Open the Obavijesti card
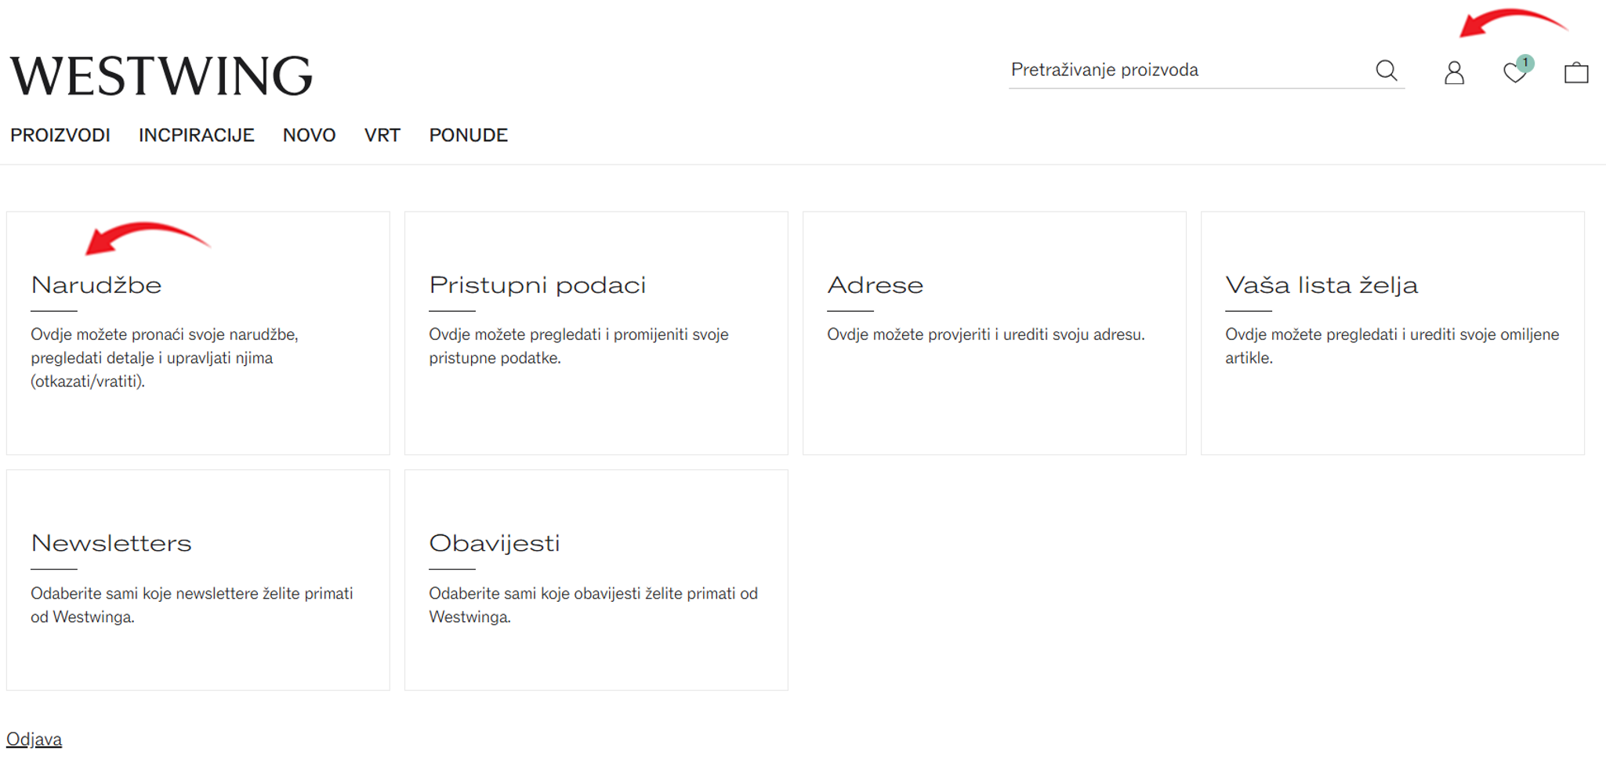Screen dimensions: 1606x760 tap(596, 580)
